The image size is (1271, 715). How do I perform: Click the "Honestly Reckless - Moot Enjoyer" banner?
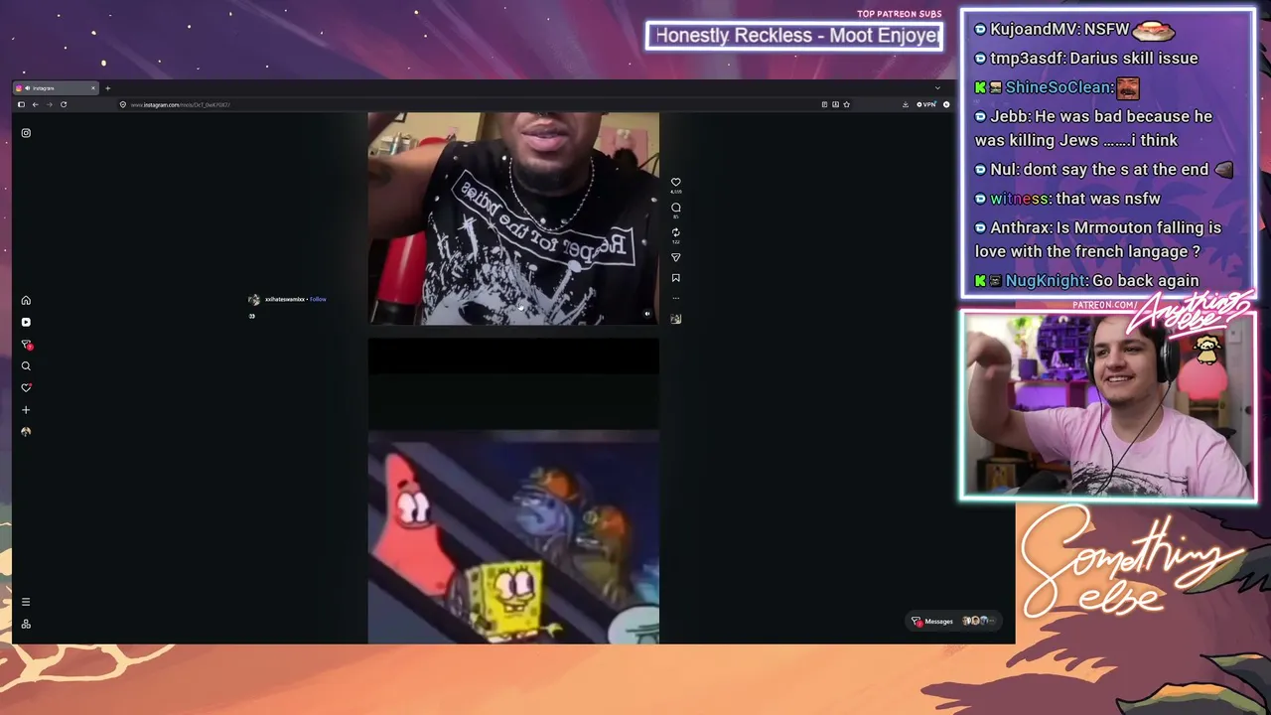click(x=794, y=36)
